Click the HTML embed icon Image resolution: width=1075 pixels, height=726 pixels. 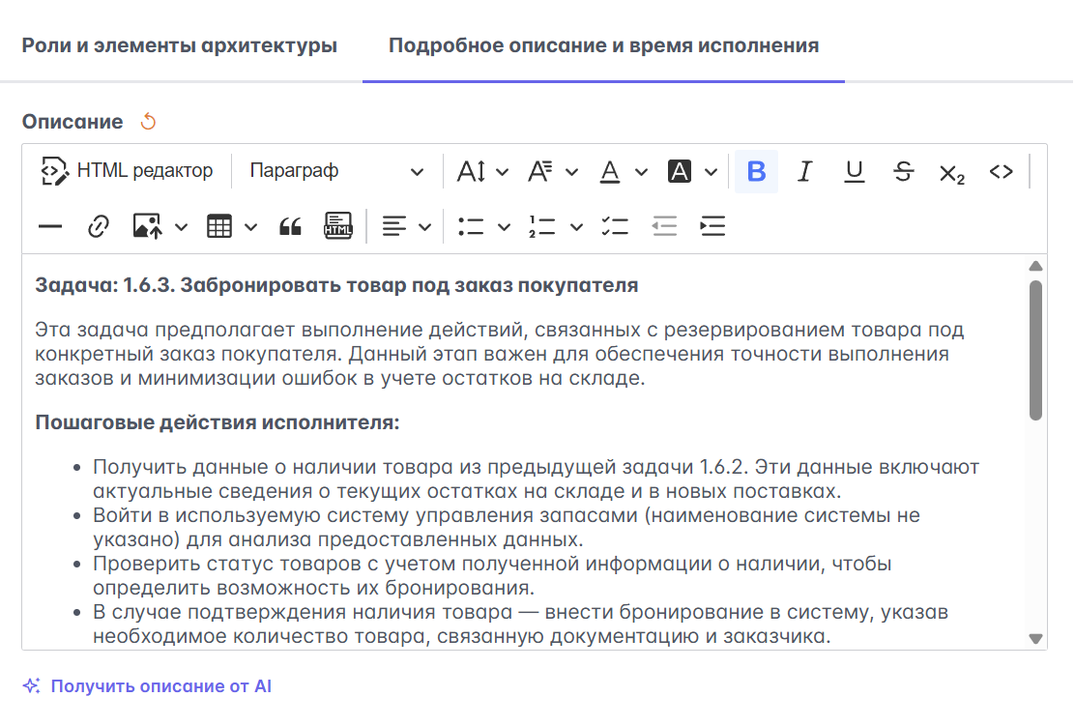click(x=338, y=226)
